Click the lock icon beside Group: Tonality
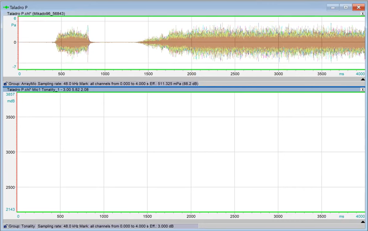This screenshot has height=231, width=368. point(5,226)
